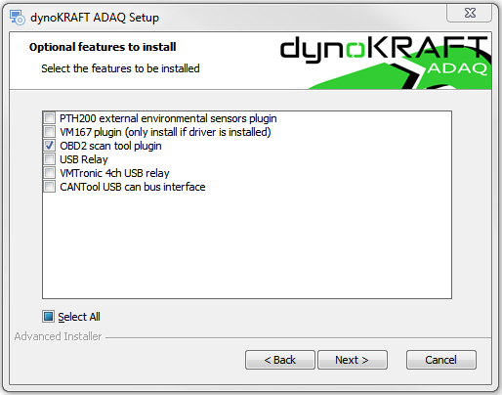Click the installer icon in title bar

tap(17, 17)
